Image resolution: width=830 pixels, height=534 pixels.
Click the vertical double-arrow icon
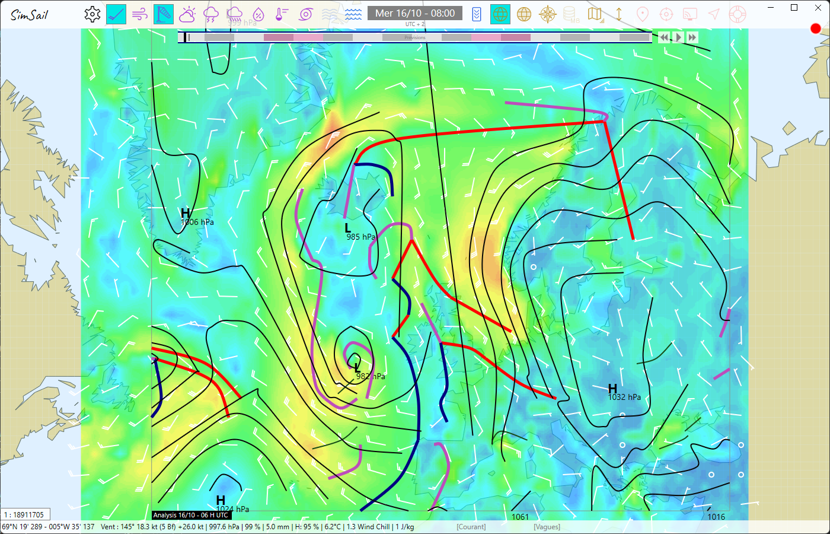[x=619, y=14]
